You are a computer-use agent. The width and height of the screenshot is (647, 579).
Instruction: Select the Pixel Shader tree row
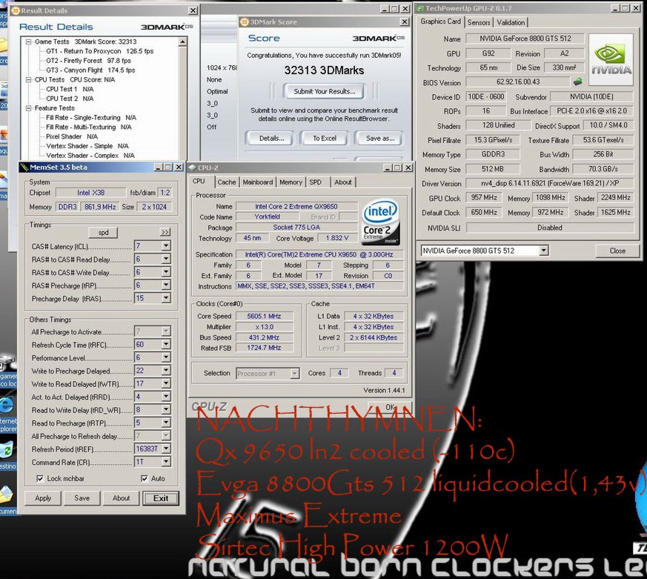click(72, 136)
